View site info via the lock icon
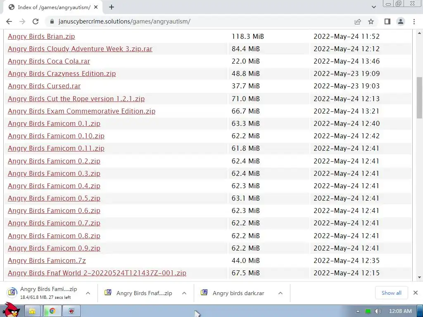The width and height of the screenshot is (423, 317). (52, 21)
